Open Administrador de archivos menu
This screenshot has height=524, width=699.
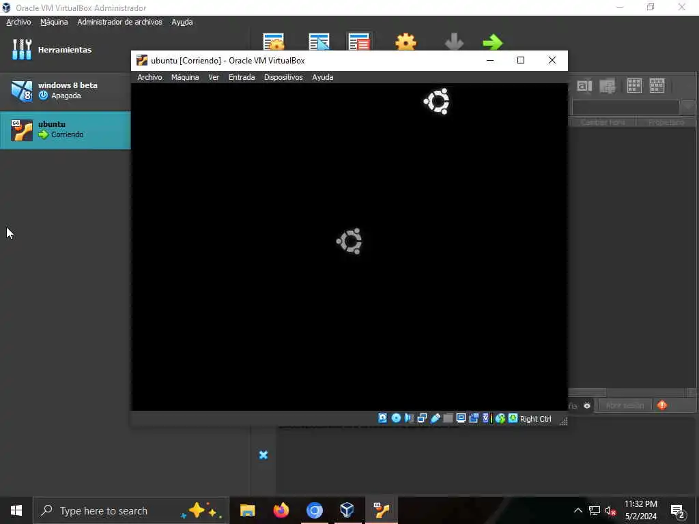click(x=120, y=22)
